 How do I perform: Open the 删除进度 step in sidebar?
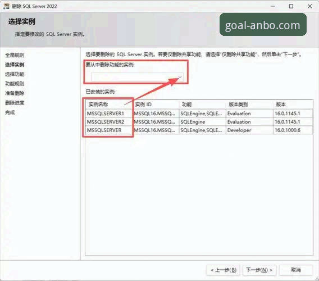[x=15, y=103]
